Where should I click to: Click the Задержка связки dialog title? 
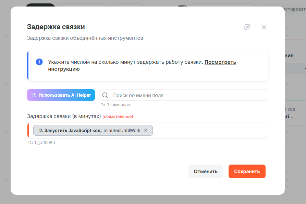pyautogui.click(x=56, y=27)
